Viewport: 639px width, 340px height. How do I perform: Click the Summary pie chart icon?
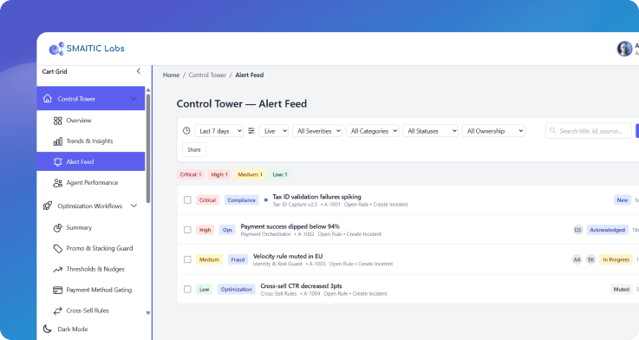point(57,227)
